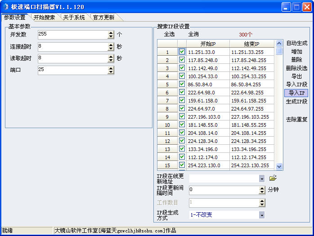Screen dimensions: 314x236
Task: Click the 并发数 spinner arrows
Action: coord(111,35)
